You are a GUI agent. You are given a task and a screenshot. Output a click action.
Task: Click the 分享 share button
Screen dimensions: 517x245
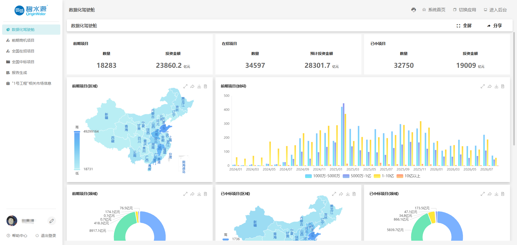pos(494,26)
